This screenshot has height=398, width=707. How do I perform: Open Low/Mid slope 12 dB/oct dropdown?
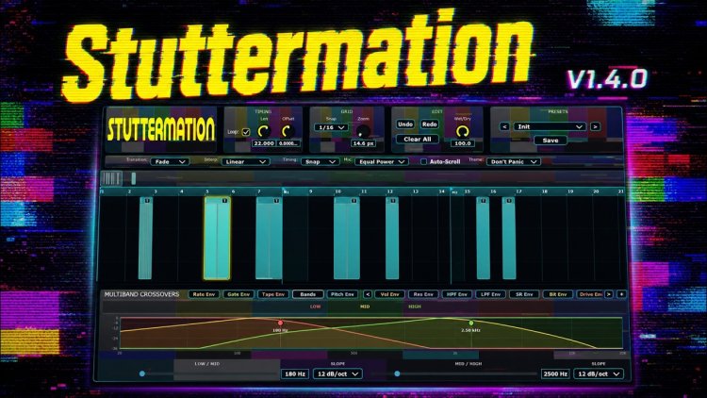tap(337, 374)
